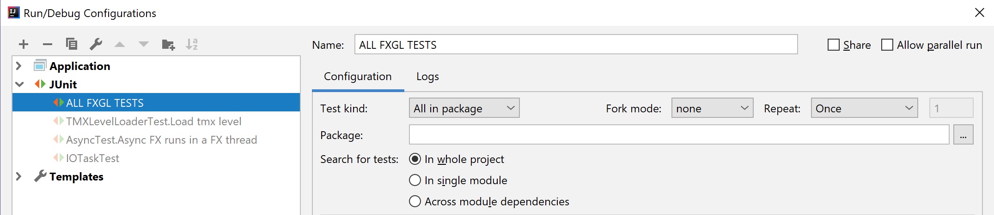
Task: Enable the Share checkbox
Action: click(834, 45)
